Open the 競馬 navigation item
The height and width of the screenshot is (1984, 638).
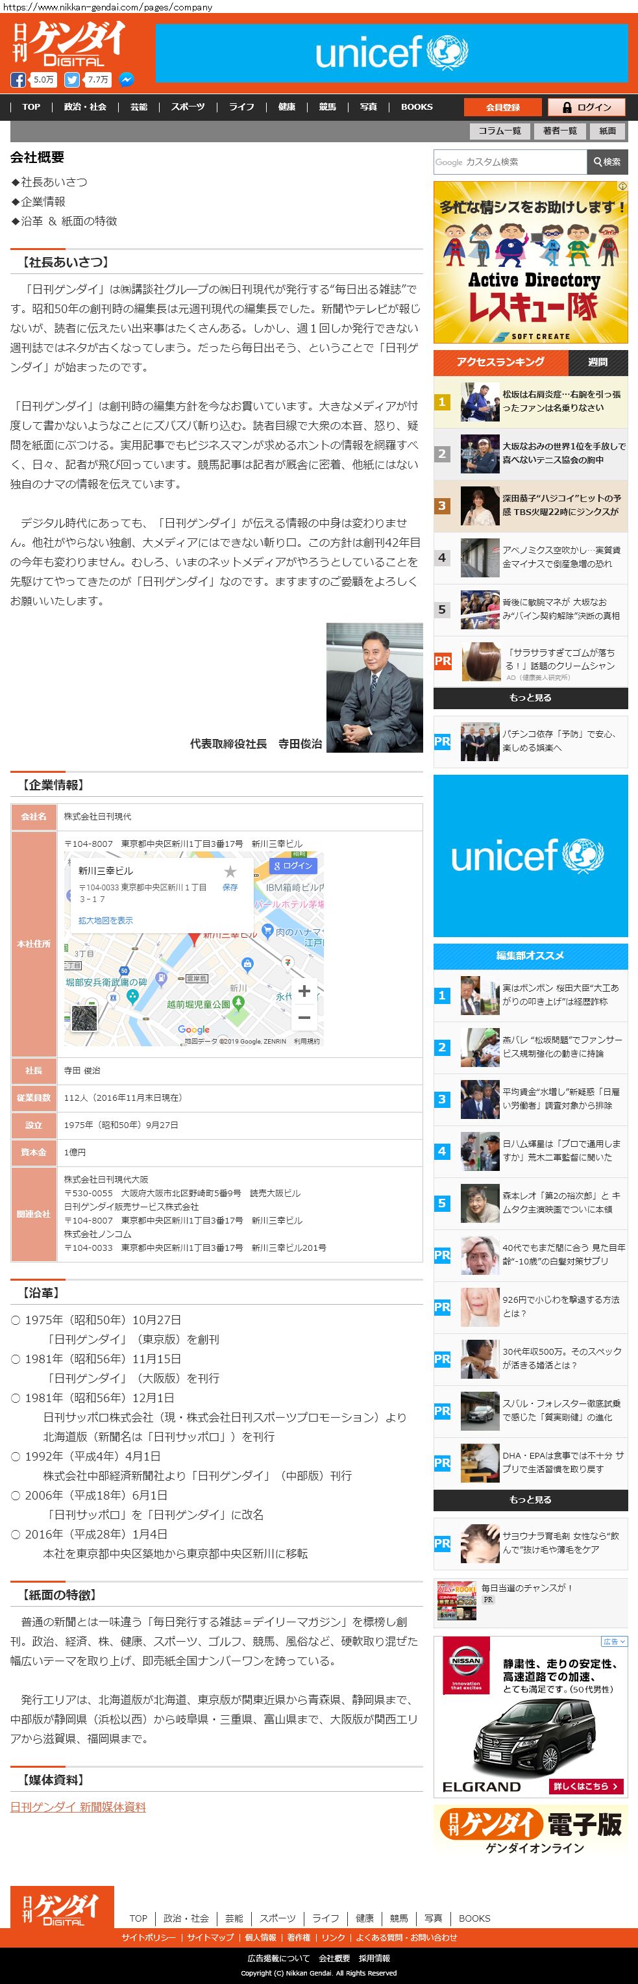coord(327,107)
